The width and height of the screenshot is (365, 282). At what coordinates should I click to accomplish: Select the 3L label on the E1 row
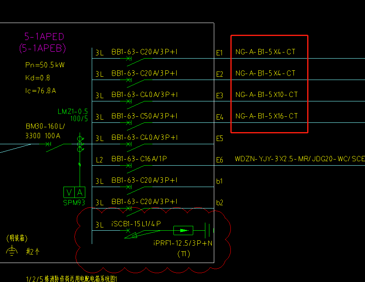coord(99,53)
